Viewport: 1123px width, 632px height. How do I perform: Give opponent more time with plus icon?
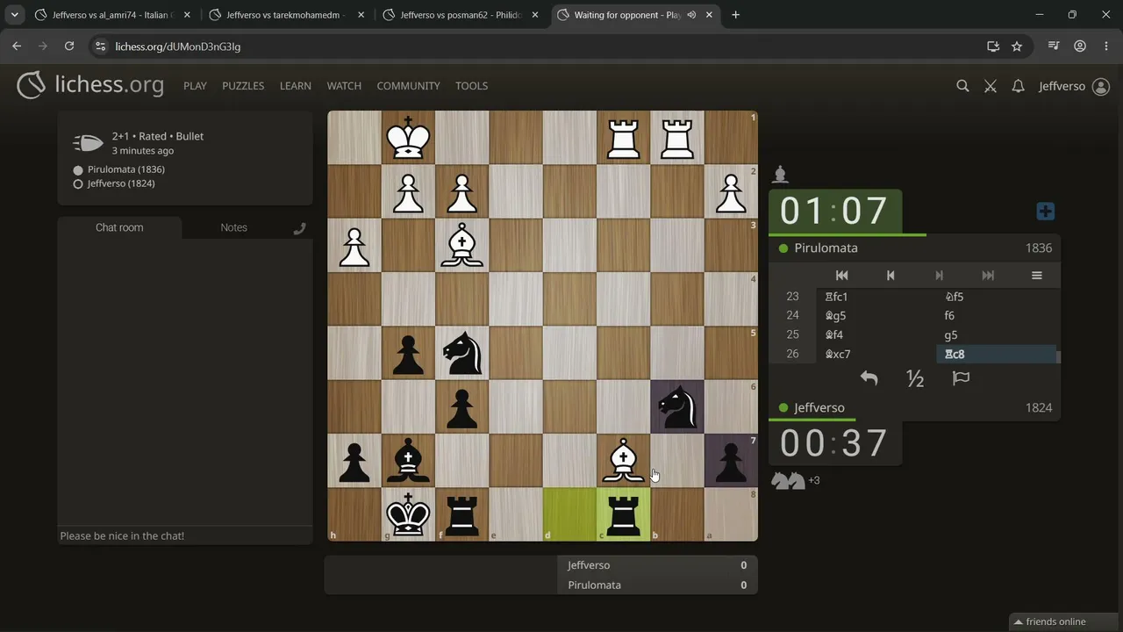tap(1045, 212)
